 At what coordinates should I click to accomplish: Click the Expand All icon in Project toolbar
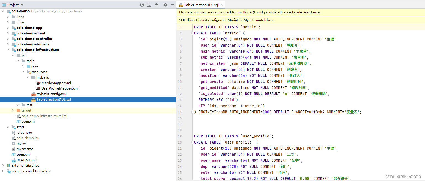click(149, 5)
